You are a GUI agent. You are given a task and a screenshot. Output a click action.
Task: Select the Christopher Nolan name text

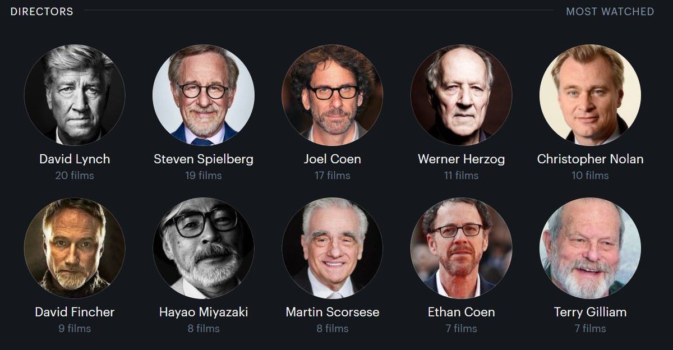pyautogui.click(x=591, y=159)
